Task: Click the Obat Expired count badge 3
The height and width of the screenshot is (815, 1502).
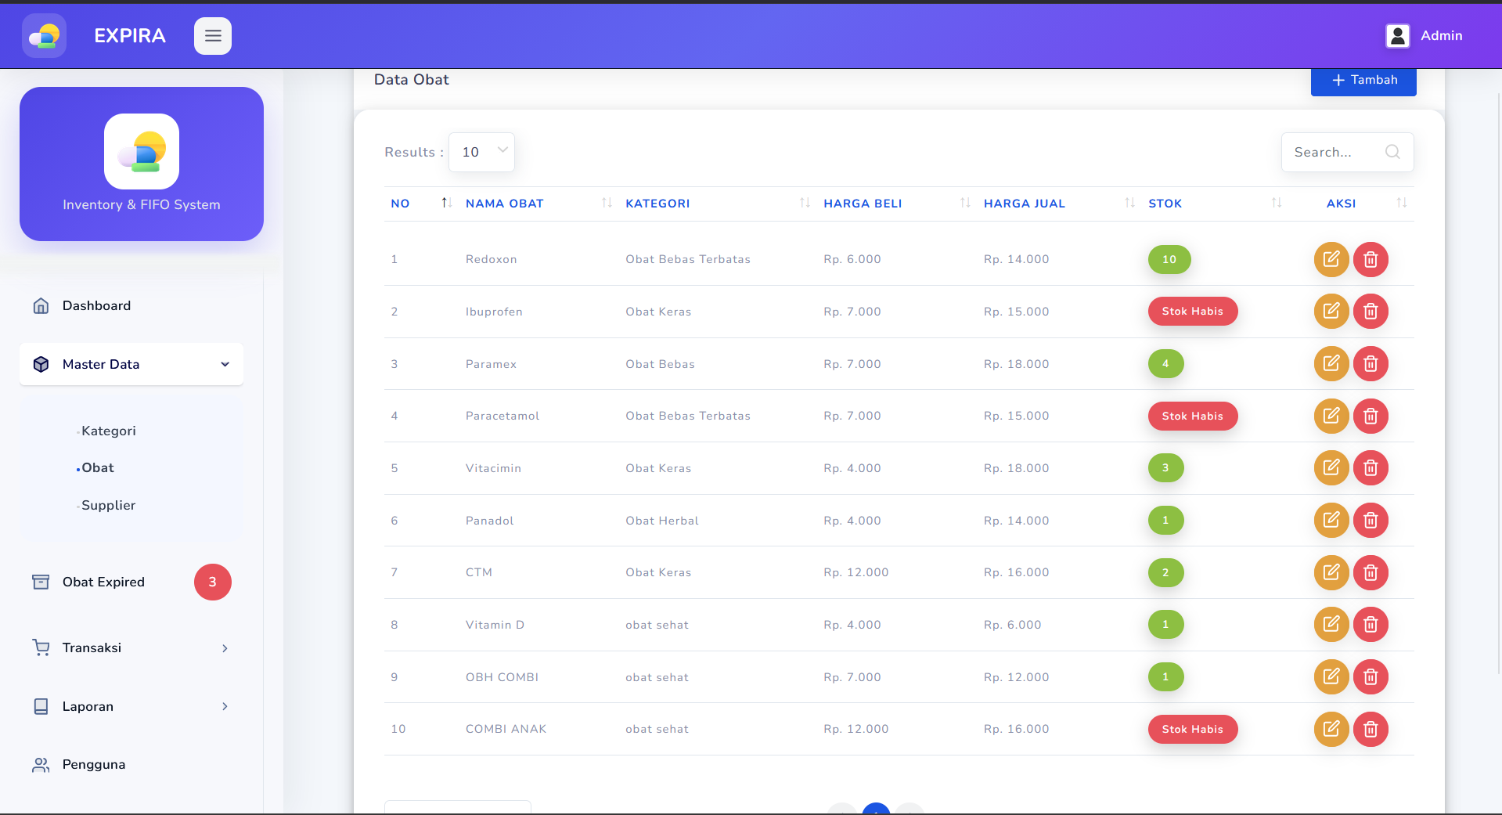Action: point(213,582)
